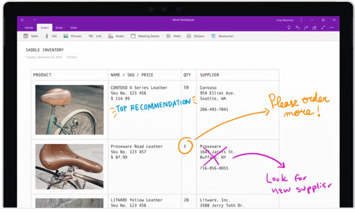Go back with the back arrow

click(x=23, y=20)
